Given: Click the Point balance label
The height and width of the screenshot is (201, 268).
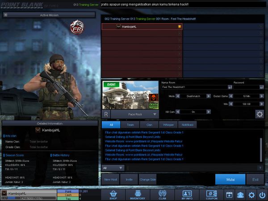Looking at the screenshot, I should click(68, 191).
